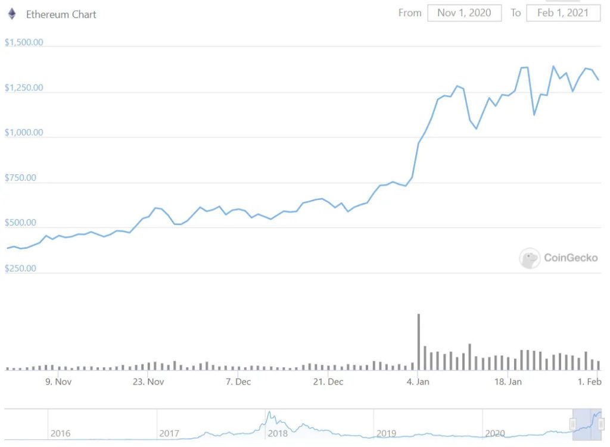This screenshot has height=447, width=610.
Task: Click the 2019 label in the navigator timeline
Action: point(386,433)
